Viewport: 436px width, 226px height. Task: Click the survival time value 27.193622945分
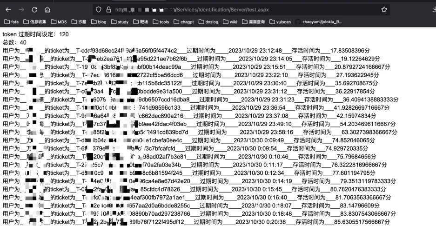pyautogui.click(x=357, y=75)
